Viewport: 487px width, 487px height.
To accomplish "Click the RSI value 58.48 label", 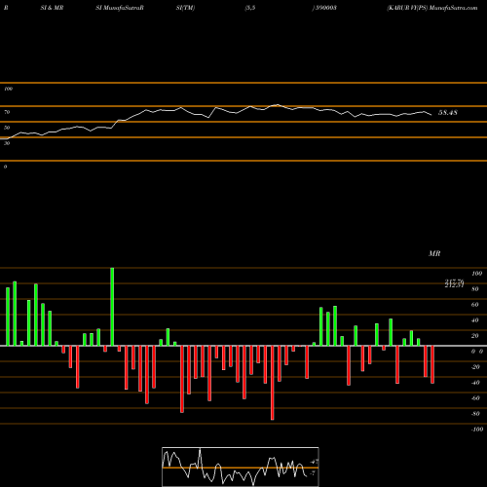I will pyautogui.click(x=448, y=113).
